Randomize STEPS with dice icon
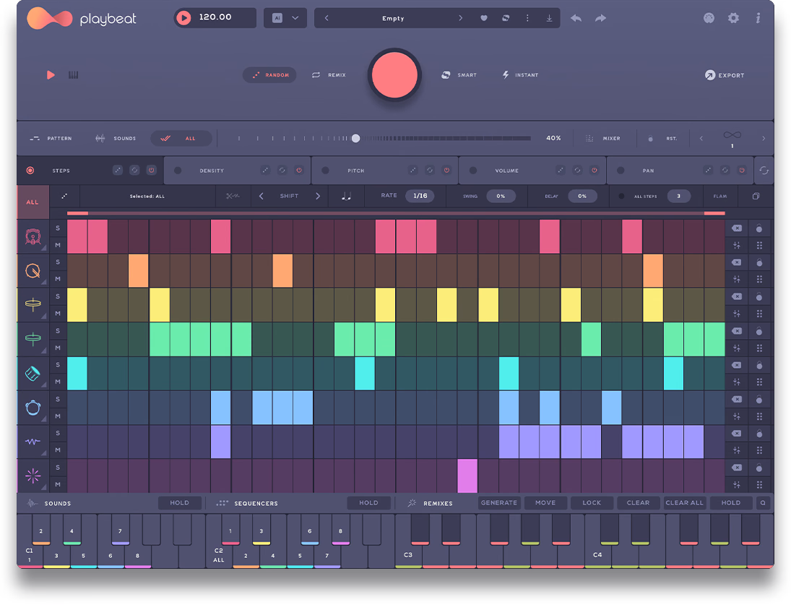The width and height of the screenshot is (791, 605). click(x=118, y=170)
